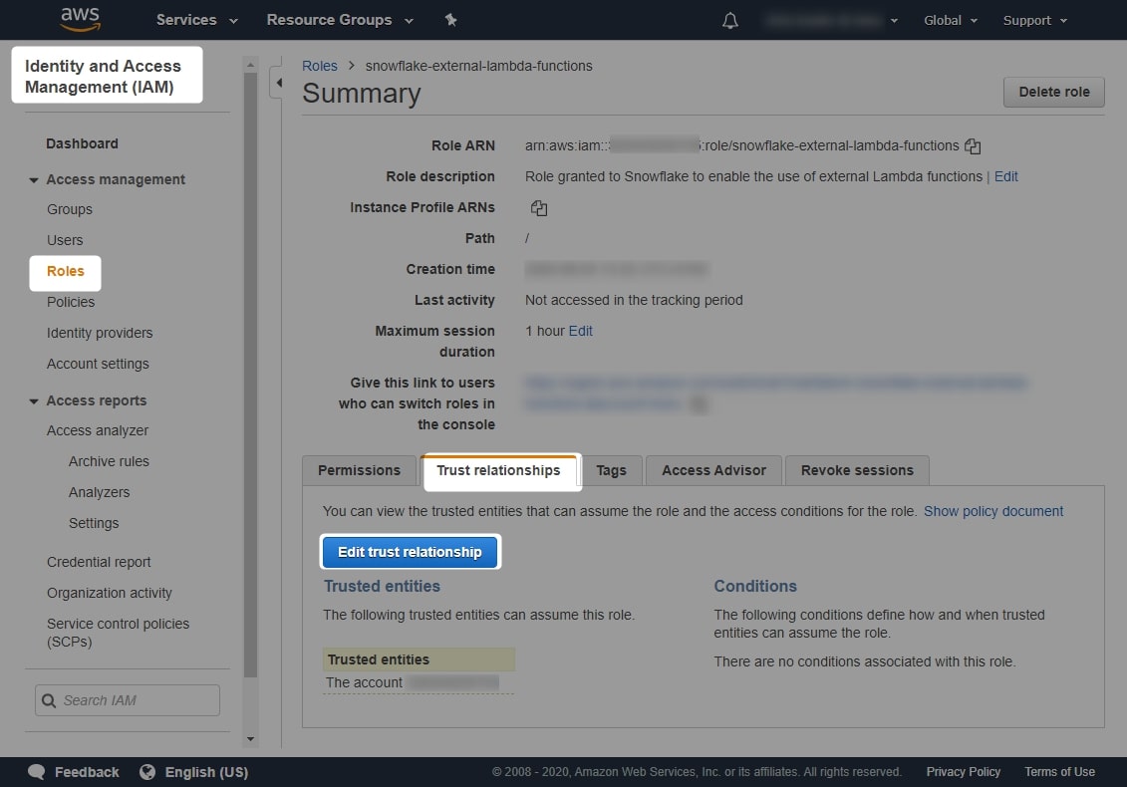Screen dimensions: 1127x787
Task: Click the sidebar scrollbar down arrow
Action: click(x=250, y=739)
